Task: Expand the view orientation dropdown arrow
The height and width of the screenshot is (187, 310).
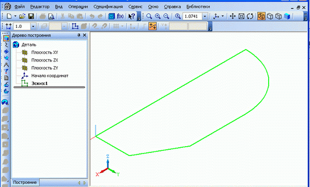Action: (x=223, y=16)
